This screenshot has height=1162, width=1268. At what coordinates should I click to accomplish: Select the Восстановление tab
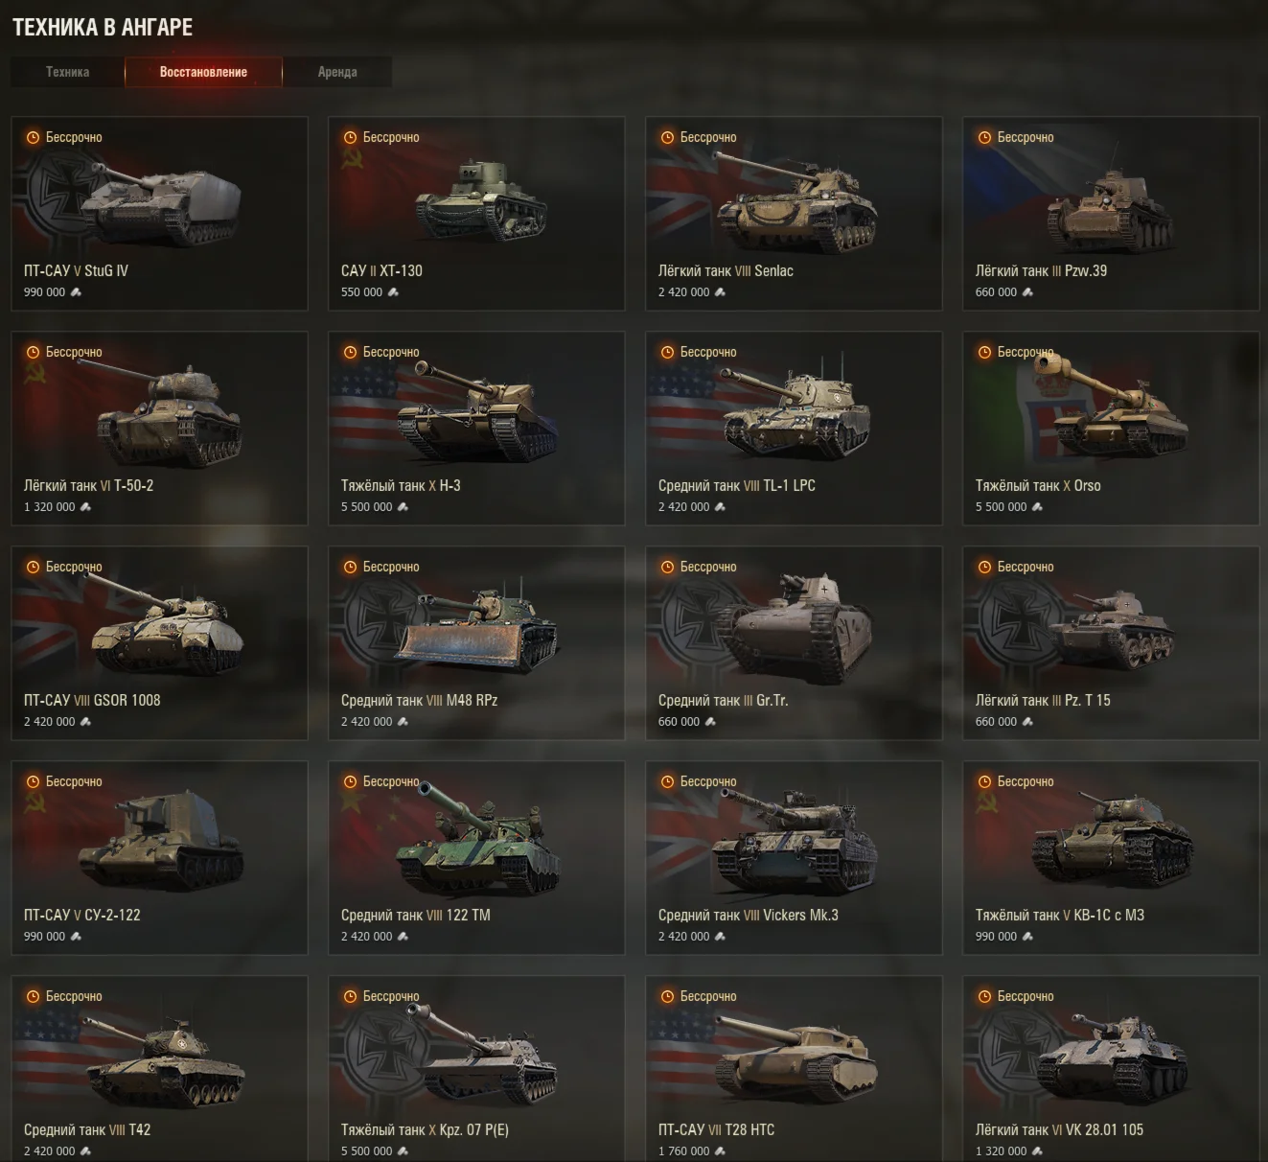[203, 72]
